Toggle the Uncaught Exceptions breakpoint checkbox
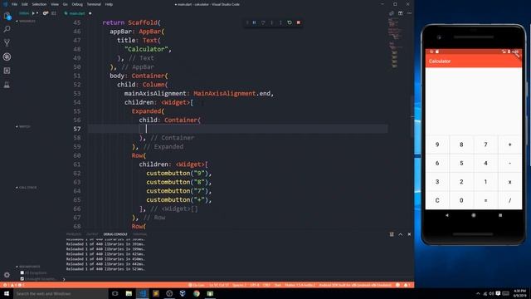 pos(22,279)
